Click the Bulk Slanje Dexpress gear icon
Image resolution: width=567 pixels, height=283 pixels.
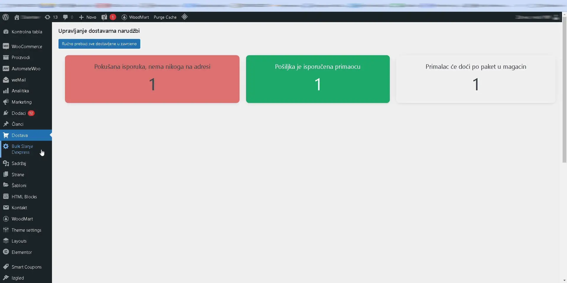click(x=6, y=146)
